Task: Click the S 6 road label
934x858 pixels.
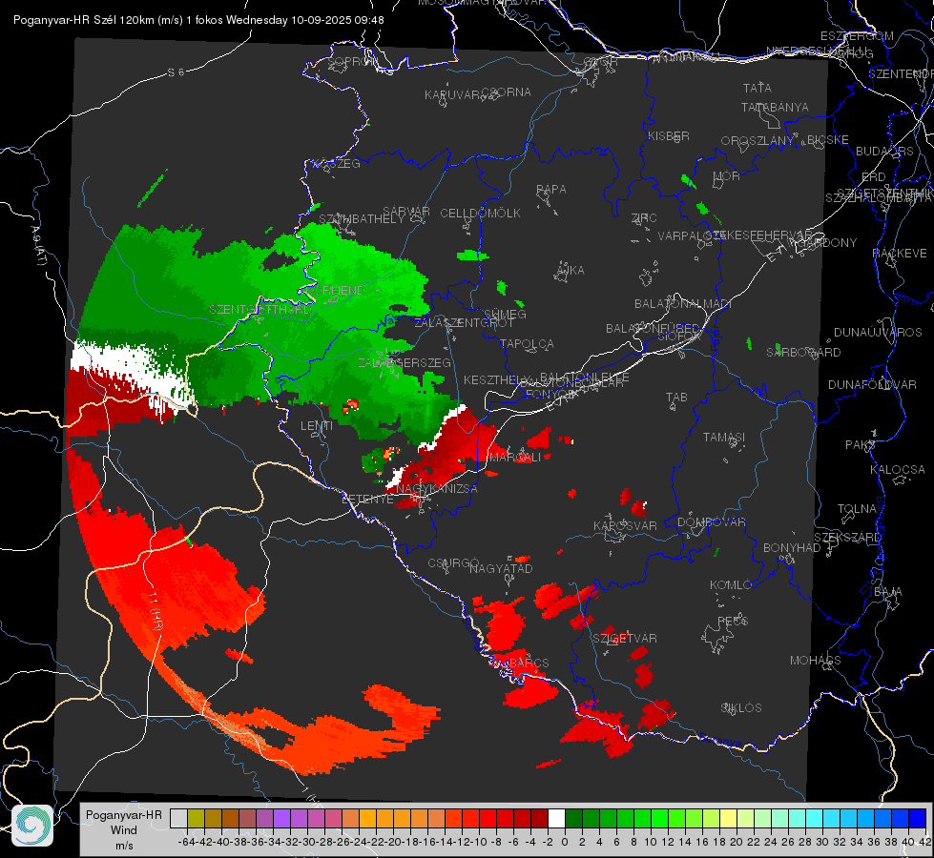Action: click(x=176, y=72)
